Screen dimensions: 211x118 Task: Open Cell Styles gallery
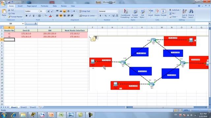coord(142,13)
